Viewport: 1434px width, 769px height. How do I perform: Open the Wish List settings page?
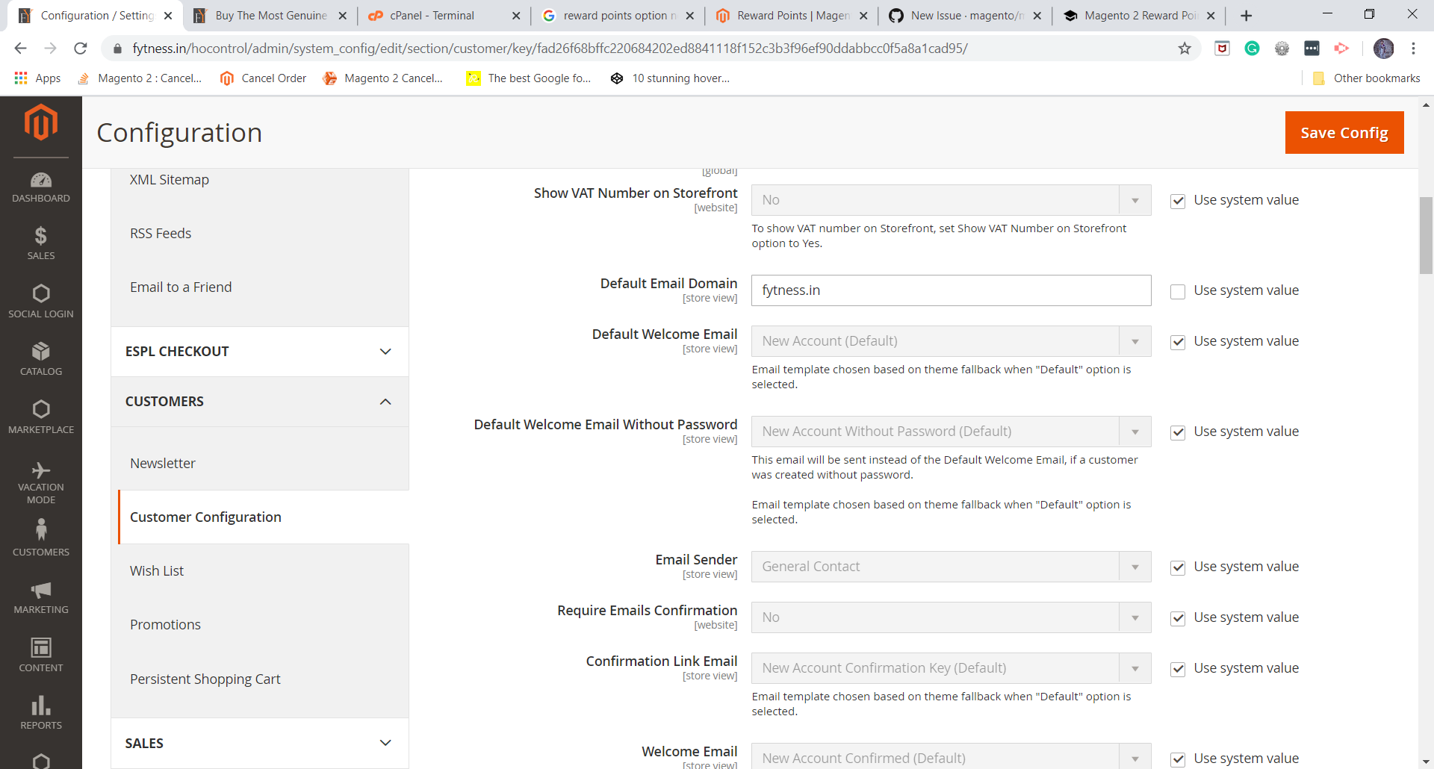click(157, 570)
